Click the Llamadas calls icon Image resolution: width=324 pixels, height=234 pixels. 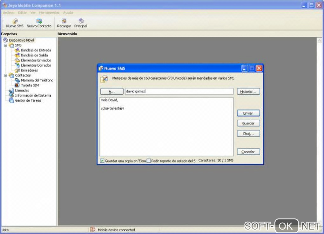(11, 90)
